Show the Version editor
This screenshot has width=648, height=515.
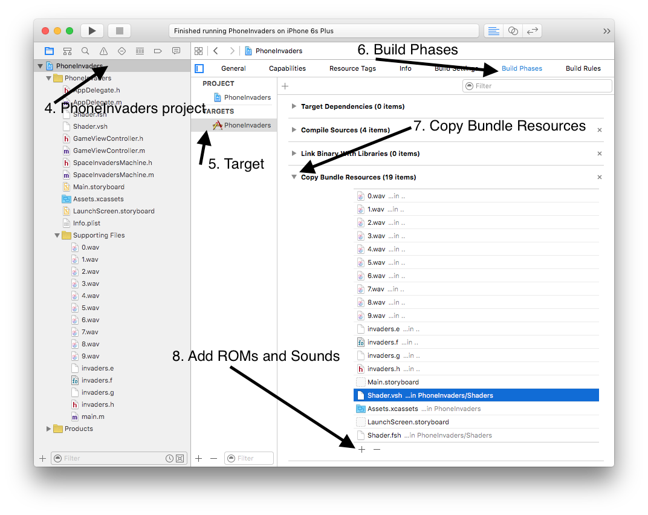[x=533, y=31]
